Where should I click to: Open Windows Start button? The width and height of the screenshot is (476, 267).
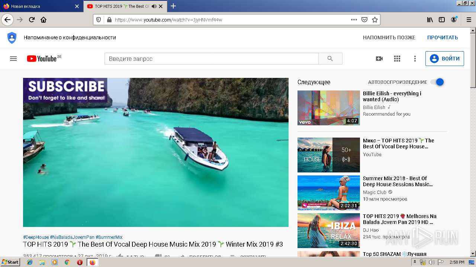(10, 262)
